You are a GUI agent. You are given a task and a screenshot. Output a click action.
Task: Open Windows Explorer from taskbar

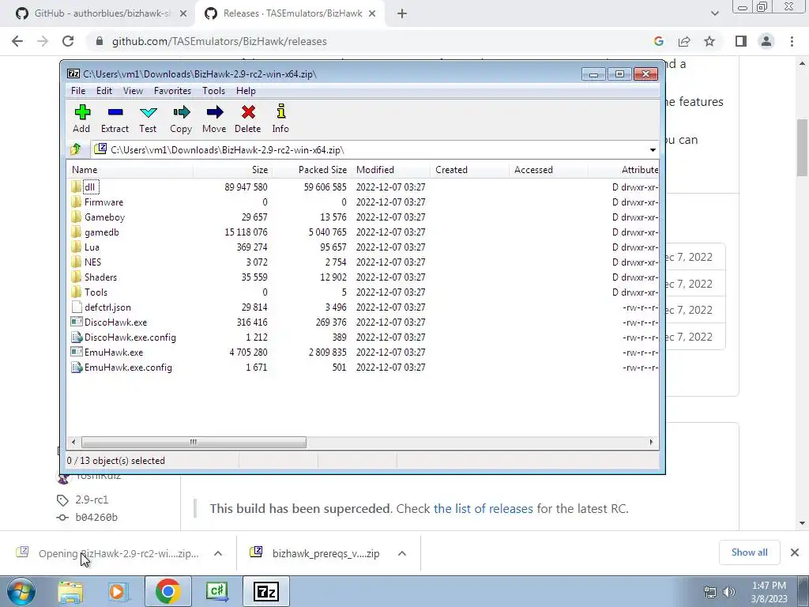click(70, 591)
